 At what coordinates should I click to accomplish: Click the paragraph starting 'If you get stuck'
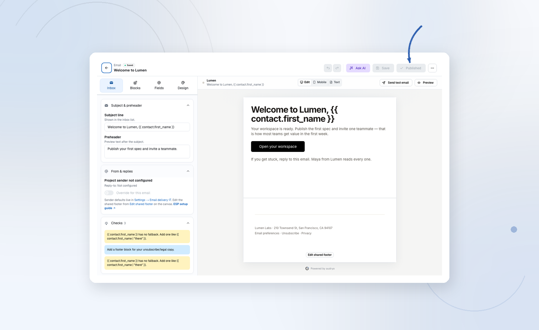click(311, 159)
